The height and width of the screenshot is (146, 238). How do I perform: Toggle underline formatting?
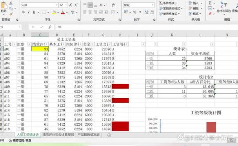[34, 12]
